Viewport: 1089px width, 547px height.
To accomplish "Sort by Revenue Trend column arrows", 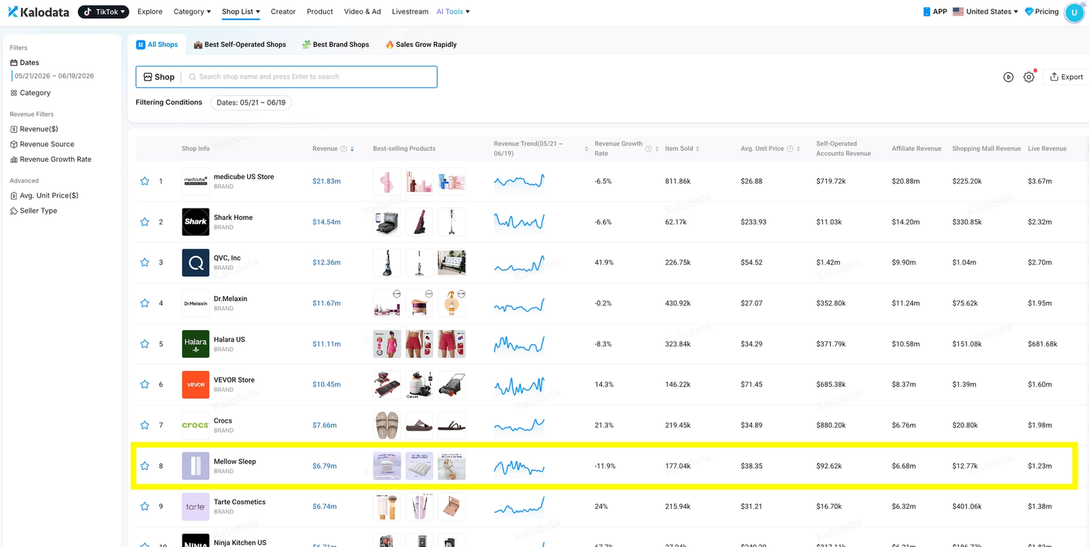I will 586,149.
